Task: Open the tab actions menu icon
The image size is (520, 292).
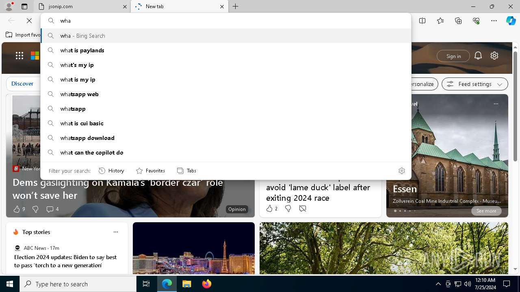Action: tap(24, 6)
